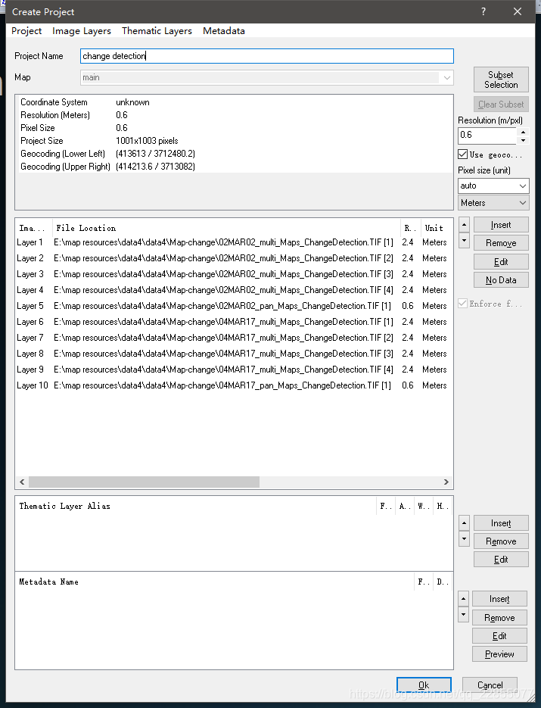Click the Project Name input field
This screenshot has width=541, height=708.
tap(266, 56)
